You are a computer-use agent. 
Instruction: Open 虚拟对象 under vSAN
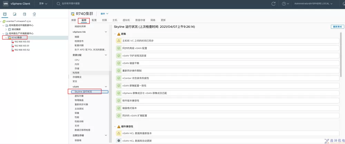[79, 96]
